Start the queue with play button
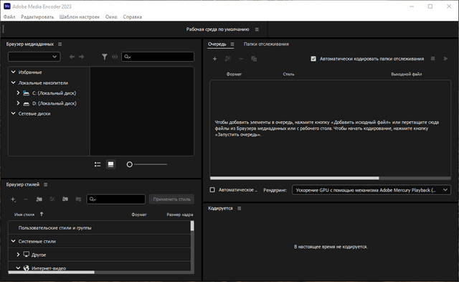Screen dimensions: 459x282 click(445, 59)
